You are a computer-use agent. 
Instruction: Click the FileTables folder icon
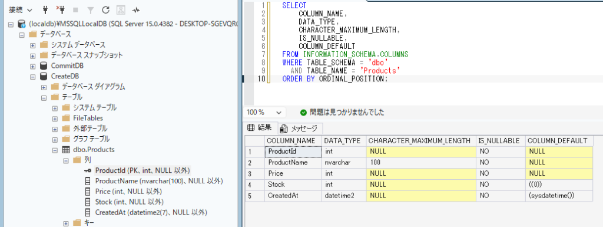pyautogui.click(x=65, y=118)
